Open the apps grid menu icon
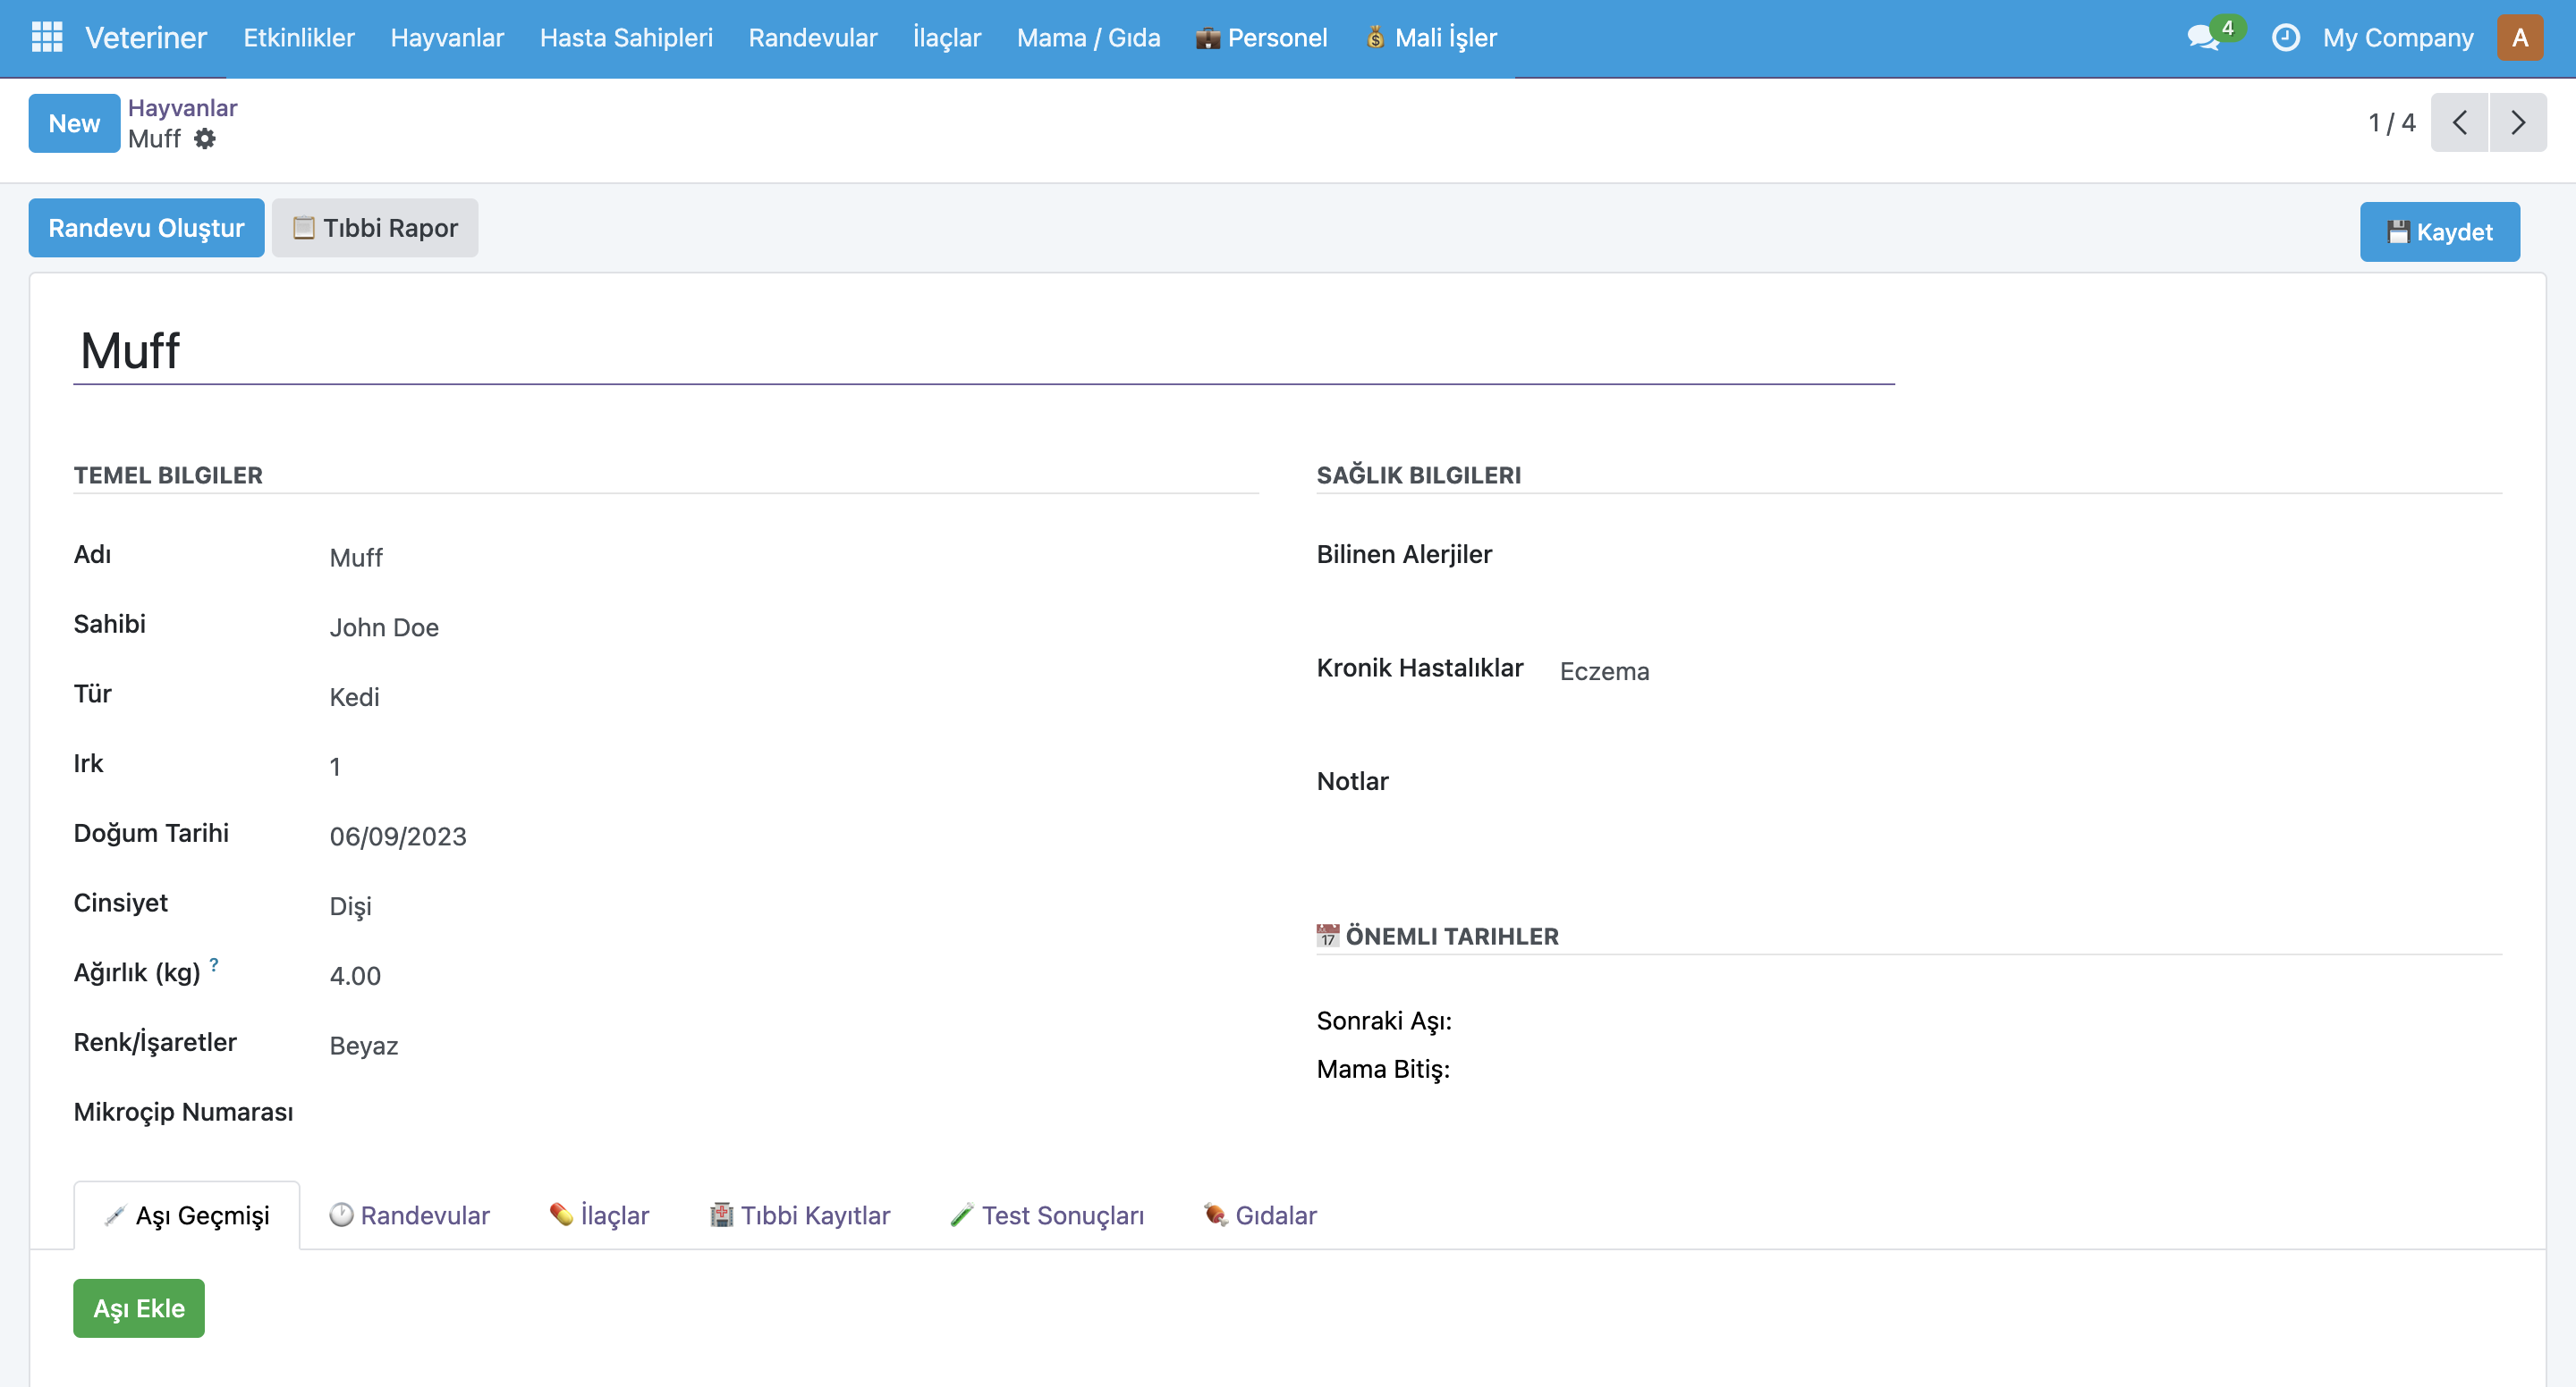This screenshot has height=1387, width=2576. (47, 37)
